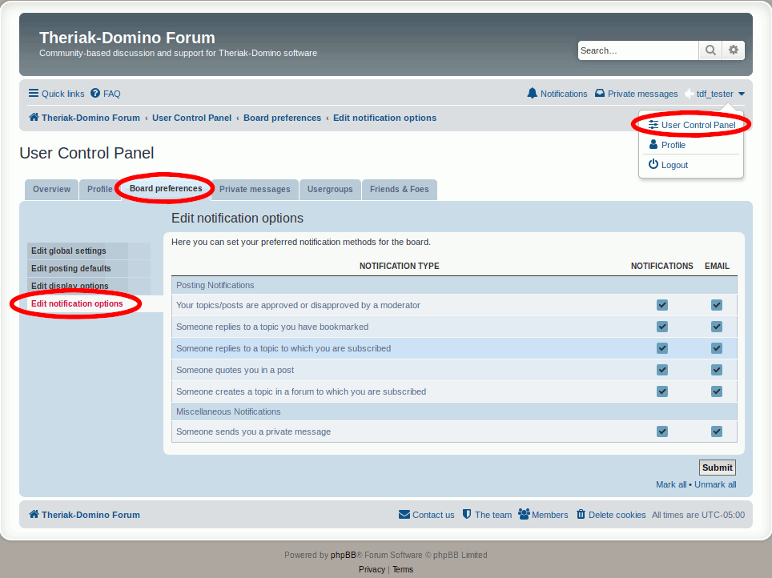Switch to the Usergroups tab
Viewport: 772px width, 578px height.
[330, 190]
